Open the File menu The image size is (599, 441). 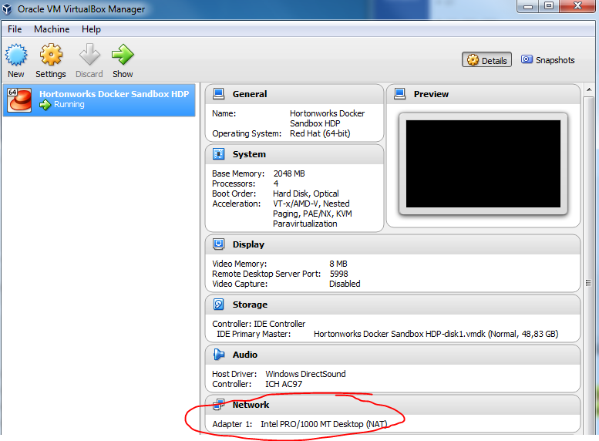click(x=15, y=29)
